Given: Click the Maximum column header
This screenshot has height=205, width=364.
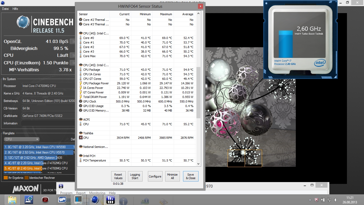Looking at the screenshot, I should point(163,14).
